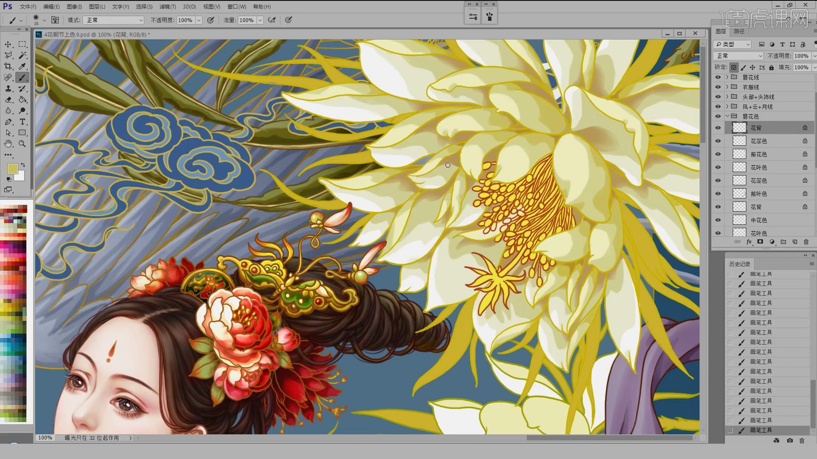Create new document from current state
This screenshot has width=817, height=459.
(777, 441)
